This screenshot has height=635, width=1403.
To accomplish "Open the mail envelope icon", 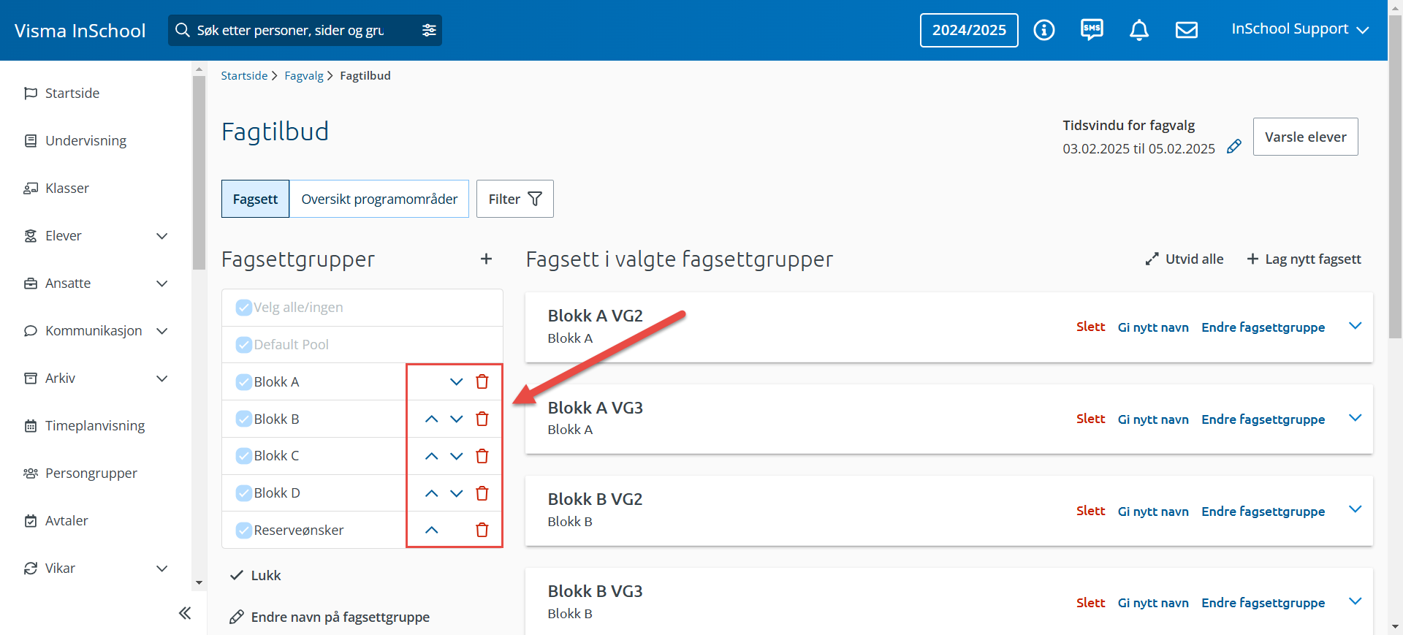I will (x=1187, y=30).
